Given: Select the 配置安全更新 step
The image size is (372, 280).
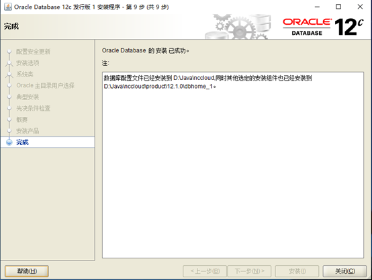Looking at the screenshot, I should (x=33, y=52).
